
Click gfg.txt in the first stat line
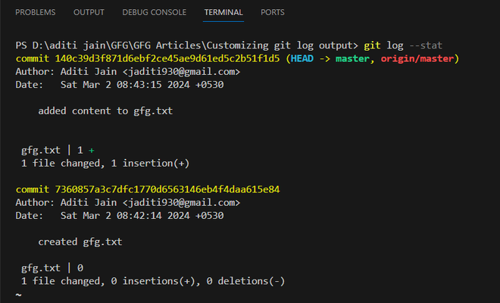41,150
